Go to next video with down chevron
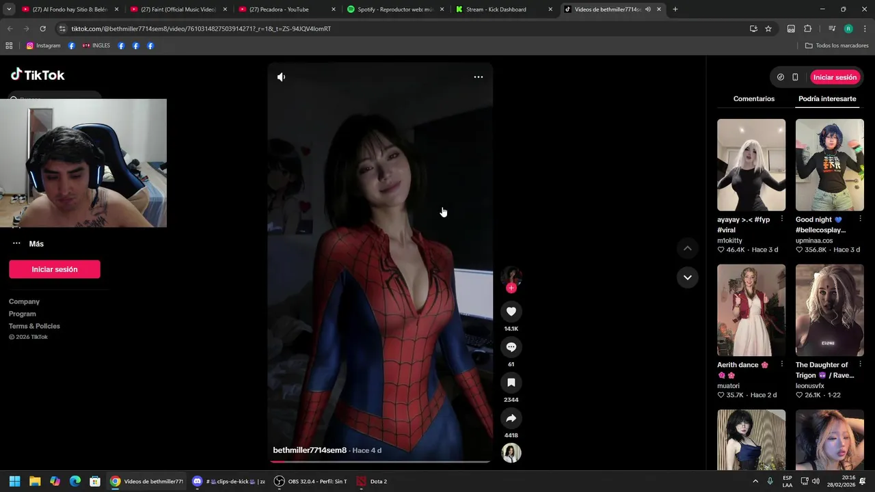 point(688,277)
